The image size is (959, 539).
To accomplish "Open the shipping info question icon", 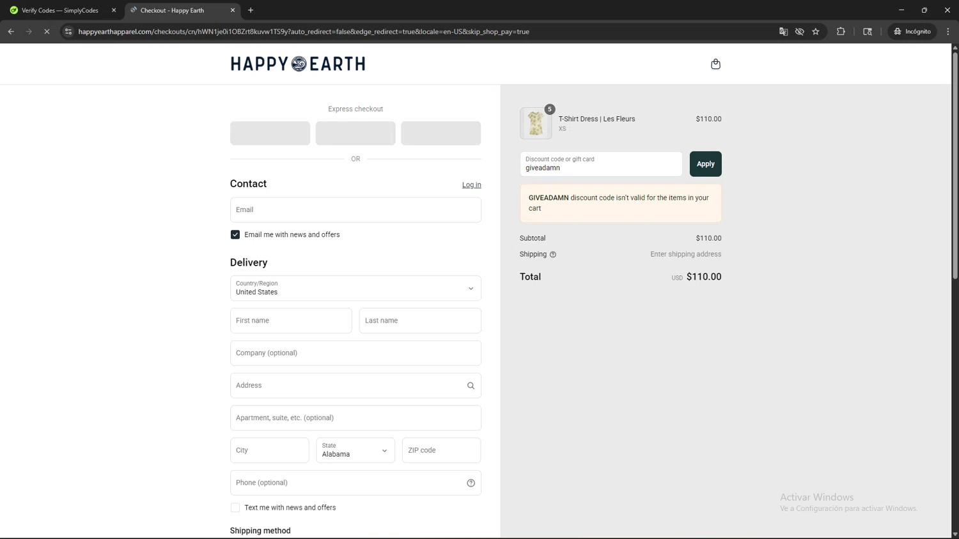I will click(553, 255).
